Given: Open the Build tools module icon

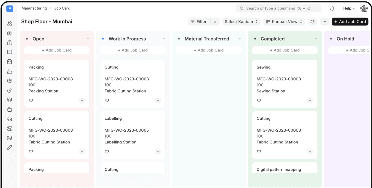Looking at the screenshot, I should 10,23.
